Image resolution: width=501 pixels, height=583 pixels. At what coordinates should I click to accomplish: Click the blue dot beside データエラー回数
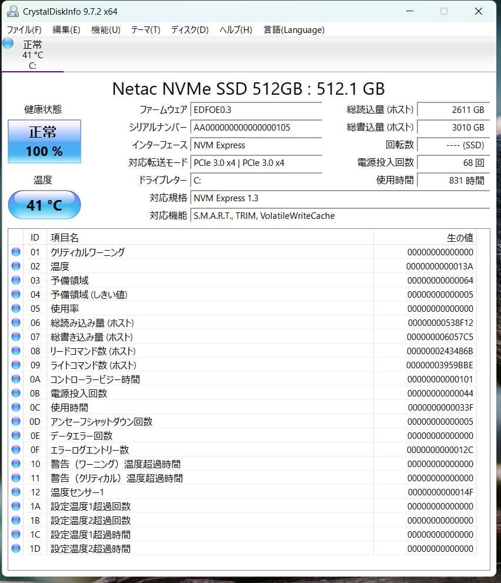pyautogui.click(x=16, y=436)
